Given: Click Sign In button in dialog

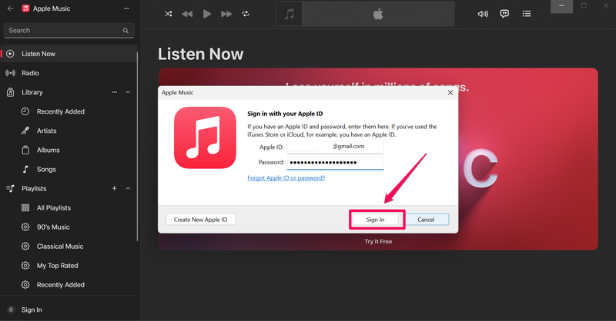Looking at the screenshot, I should coord(375,220).
